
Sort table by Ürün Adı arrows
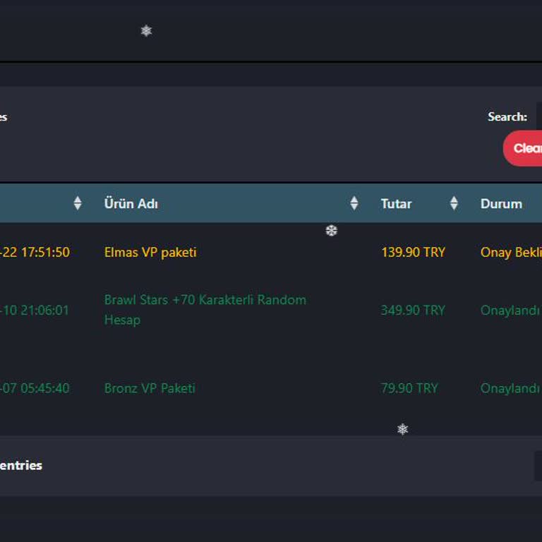click(354, 203)
